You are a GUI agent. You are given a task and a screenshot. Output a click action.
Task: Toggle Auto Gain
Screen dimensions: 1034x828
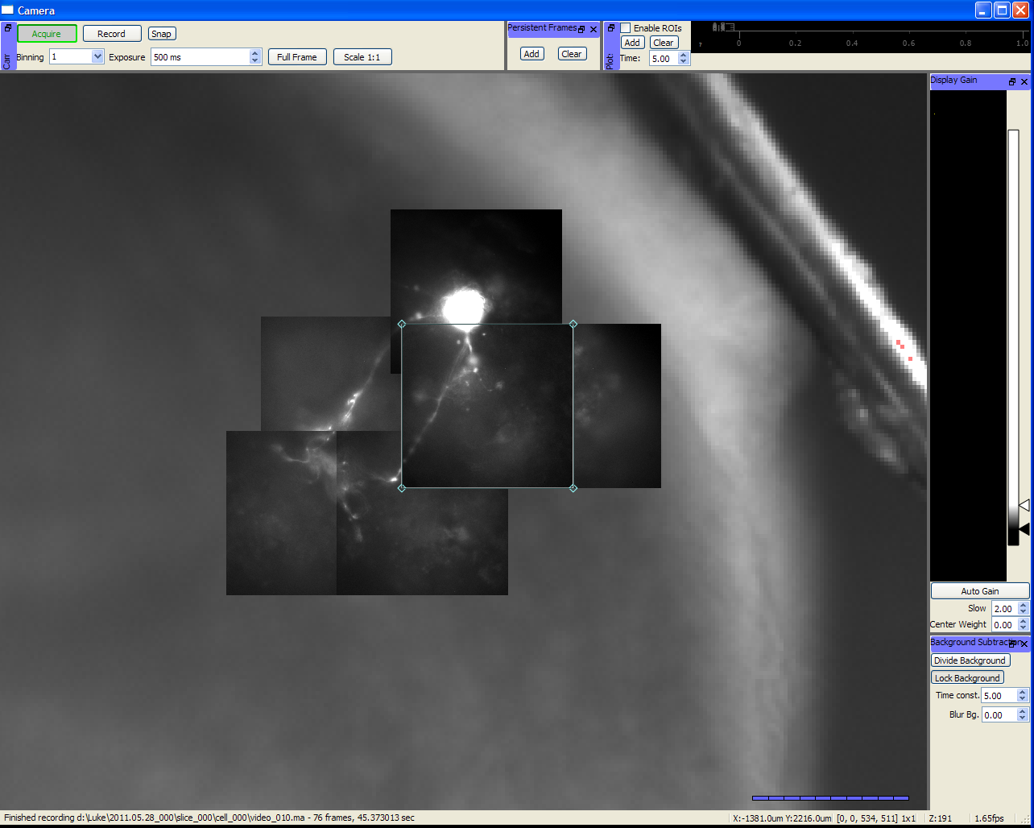pos(980,591)
